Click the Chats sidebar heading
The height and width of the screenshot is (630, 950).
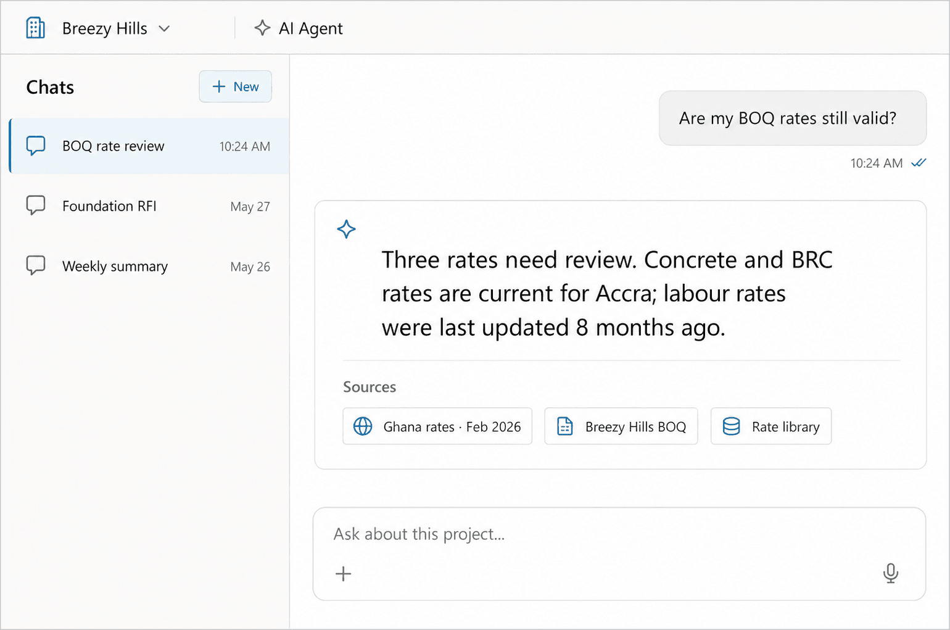(x=50, y=87)
